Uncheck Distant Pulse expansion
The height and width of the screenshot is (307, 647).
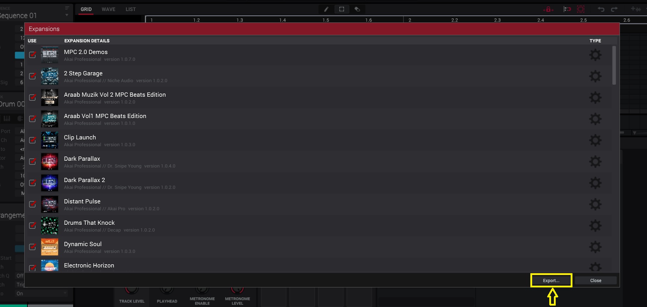[x=32, y=204]
